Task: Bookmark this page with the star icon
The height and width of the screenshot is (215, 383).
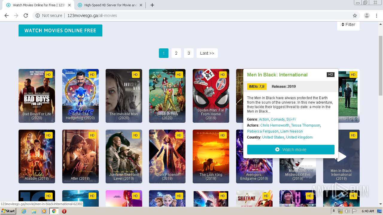Action: pos(355,16)
